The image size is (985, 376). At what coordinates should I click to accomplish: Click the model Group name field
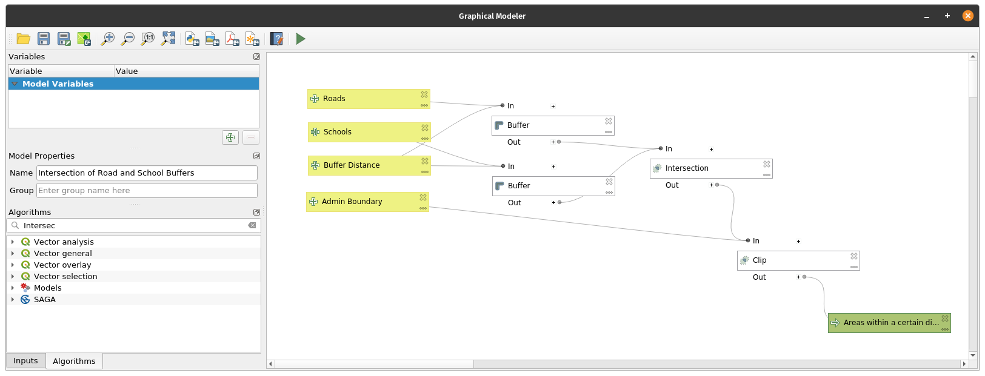click(x=147, y=190)
